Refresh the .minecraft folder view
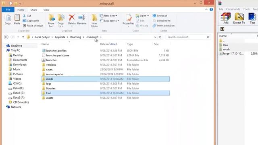Image resolution: width=258 pixels, height=145 pixels. [x=160, y=37]
